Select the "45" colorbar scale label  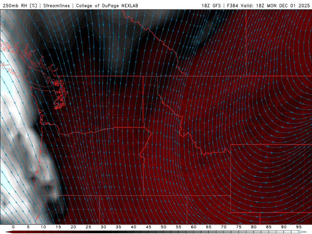point(149,227)
